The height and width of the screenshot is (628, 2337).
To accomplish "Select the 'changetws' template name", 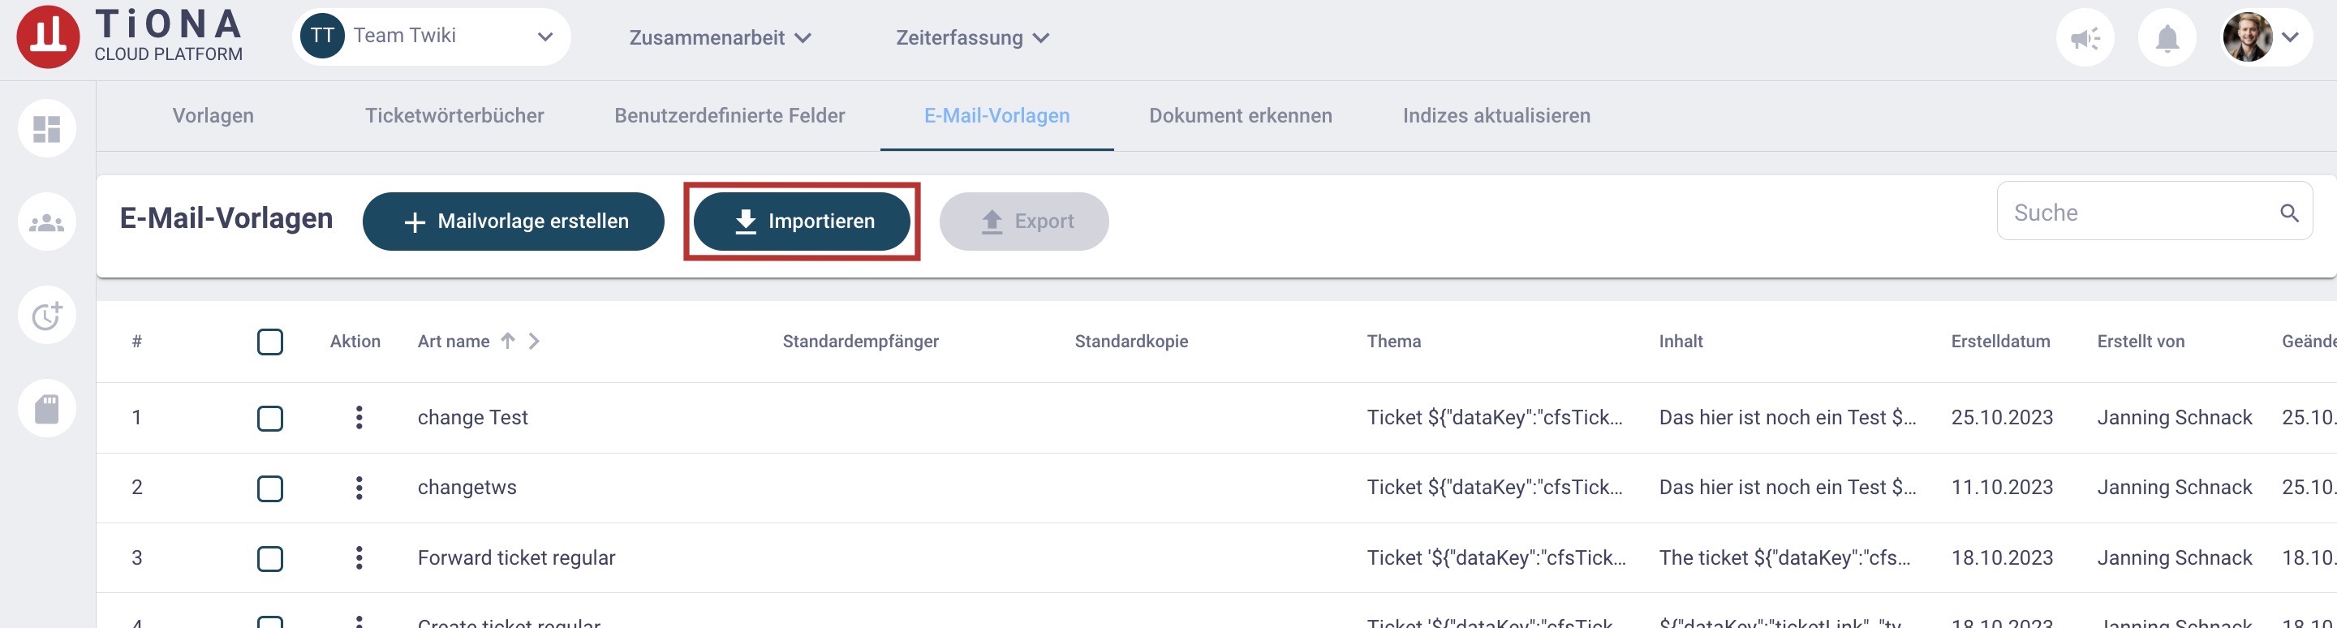I will [x=467, y=488].
